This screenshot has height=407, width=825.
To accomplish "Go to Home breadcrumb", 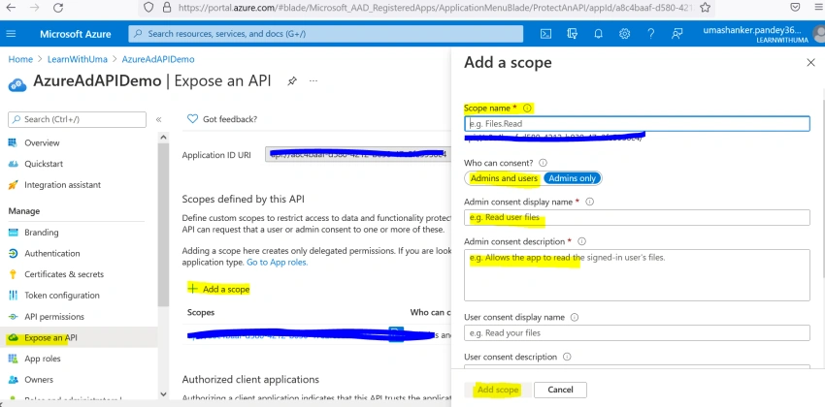I will coord(20,59).
